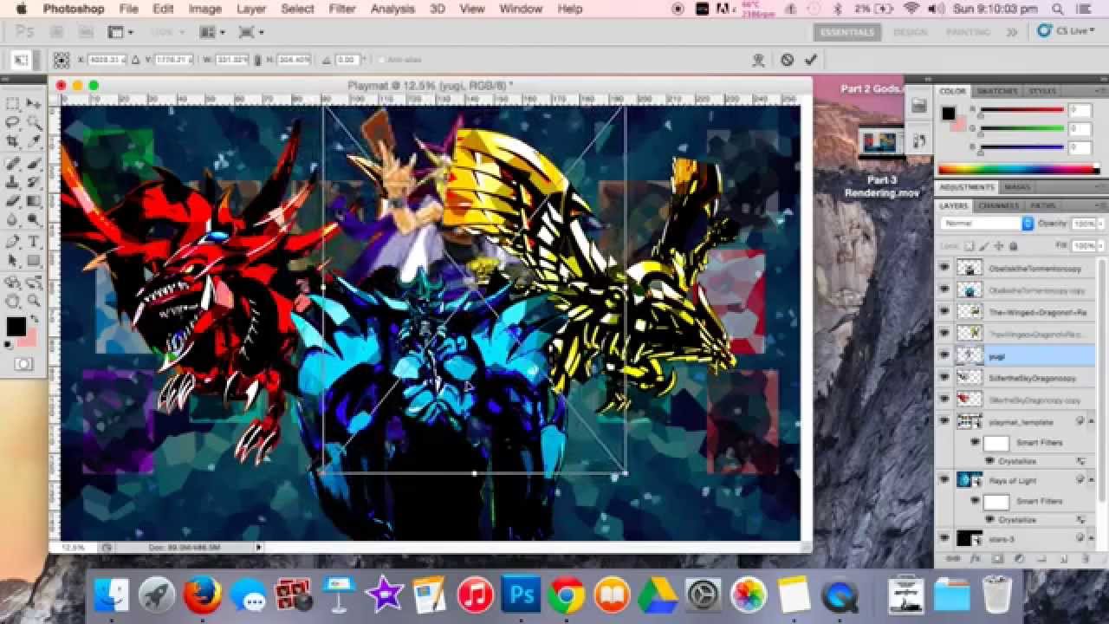Viewport: 1109px width, 624px height.
Task: Hide the stars-3 layer
Action: click(x=944, y=538)
